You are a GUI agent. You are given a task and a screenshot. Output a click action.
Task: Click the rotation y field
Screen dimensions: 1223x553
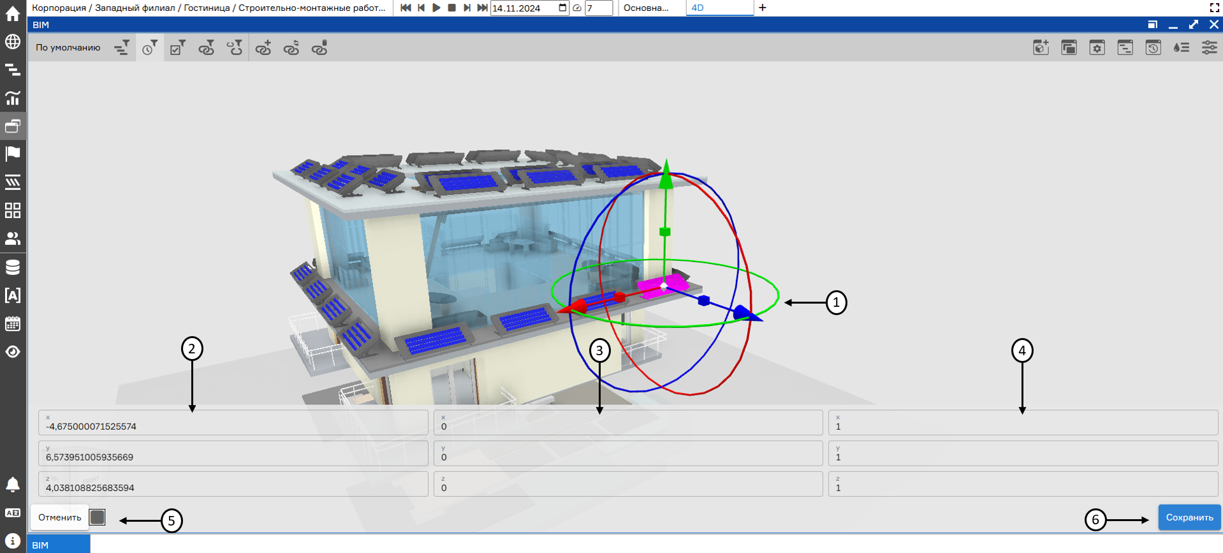[628, 453]
